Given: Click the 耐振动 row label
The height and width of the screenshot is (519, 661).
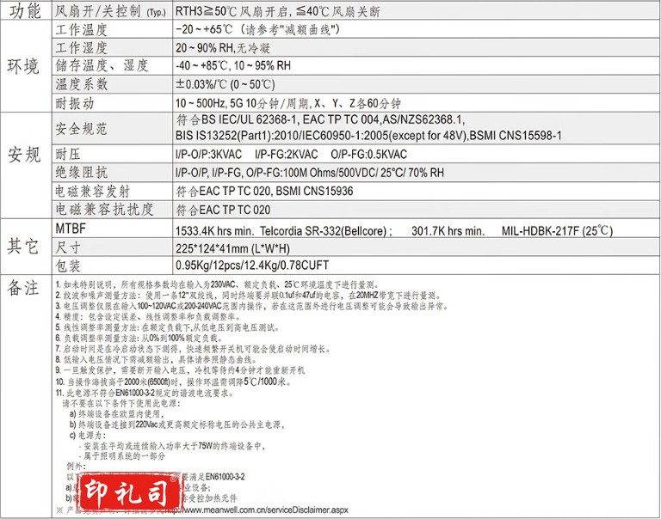Looking at the screenshot, I should pos(74,103).
